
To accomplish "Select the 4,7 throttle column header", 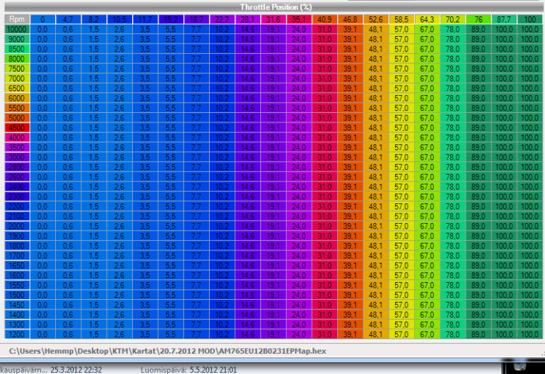I will pos(68,19).
